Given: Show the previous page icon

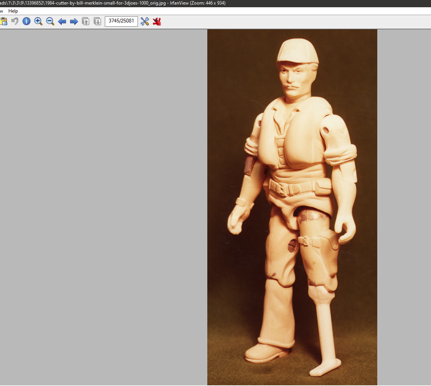Looking at the screenshot, I should click(86, 21).
